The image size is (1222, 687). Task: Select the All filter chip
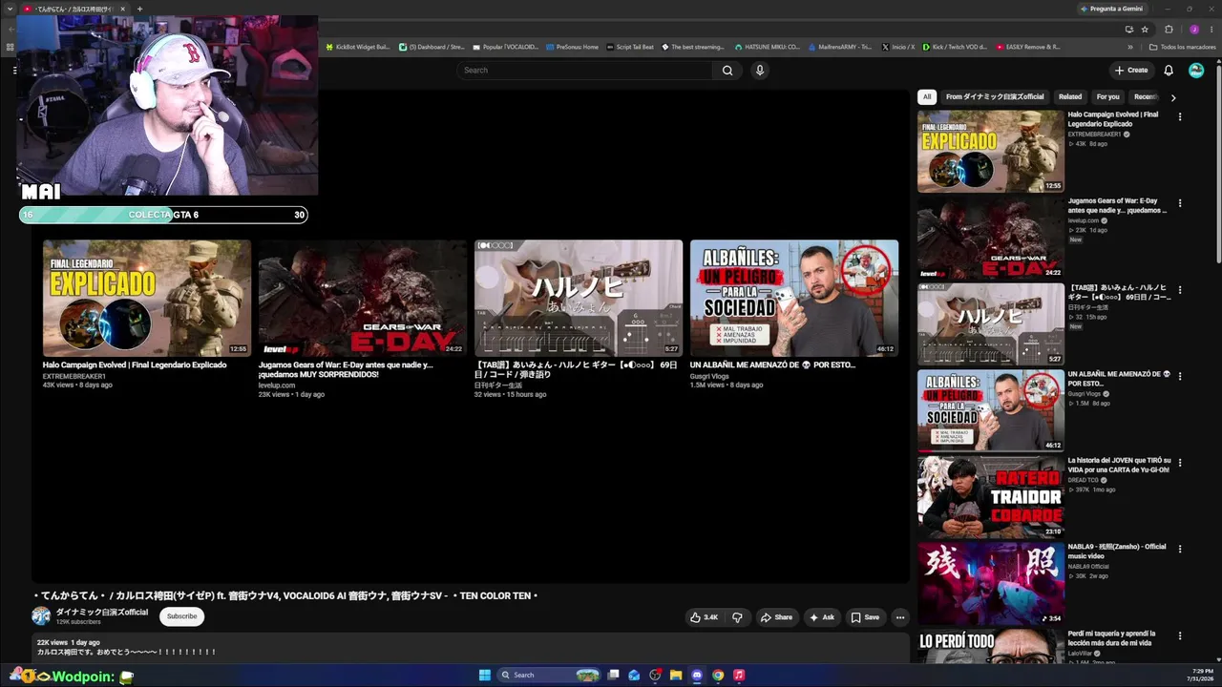[927, 96]
